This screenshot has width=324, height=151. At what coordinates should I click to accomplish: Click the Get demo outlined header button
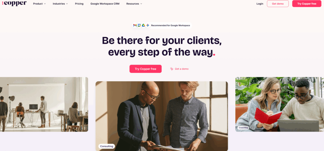(x=278, y=4)
